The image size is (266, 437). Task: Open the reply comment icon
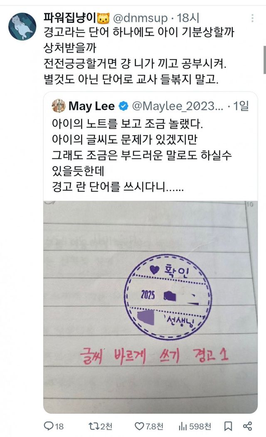coord(49,426)
